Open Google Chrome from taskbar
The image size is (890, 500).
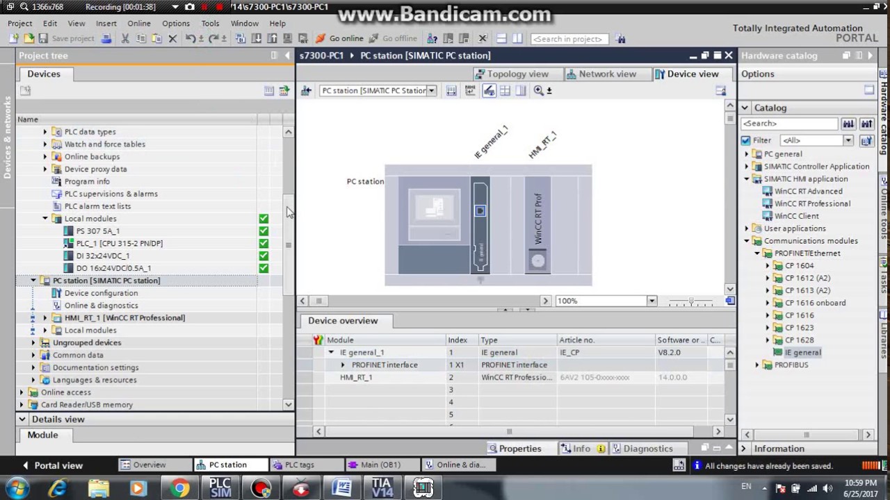coord(179,488)
